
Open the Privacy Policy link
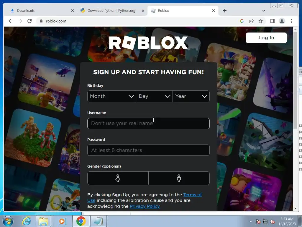[145, 206]
